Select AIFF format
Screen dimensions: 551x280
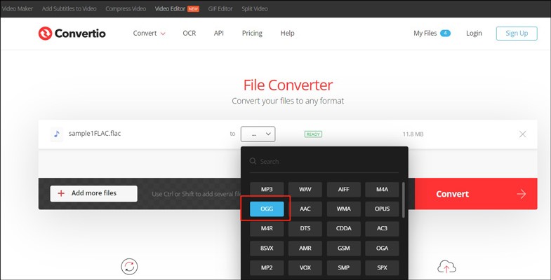[x=344, y=189]
